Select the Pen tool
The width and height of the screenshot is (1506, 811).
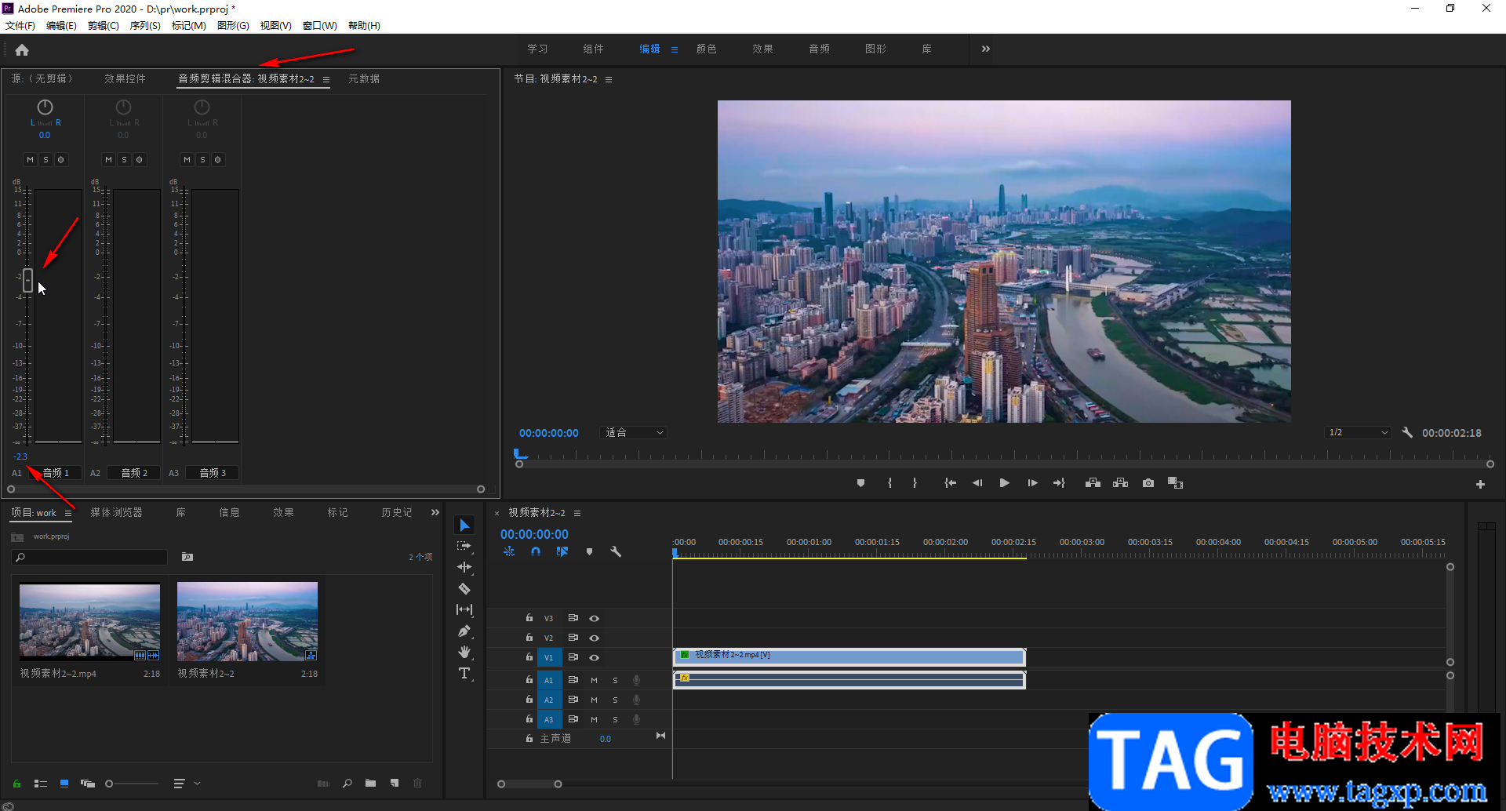pyautogui.click(x=464, y=631)
